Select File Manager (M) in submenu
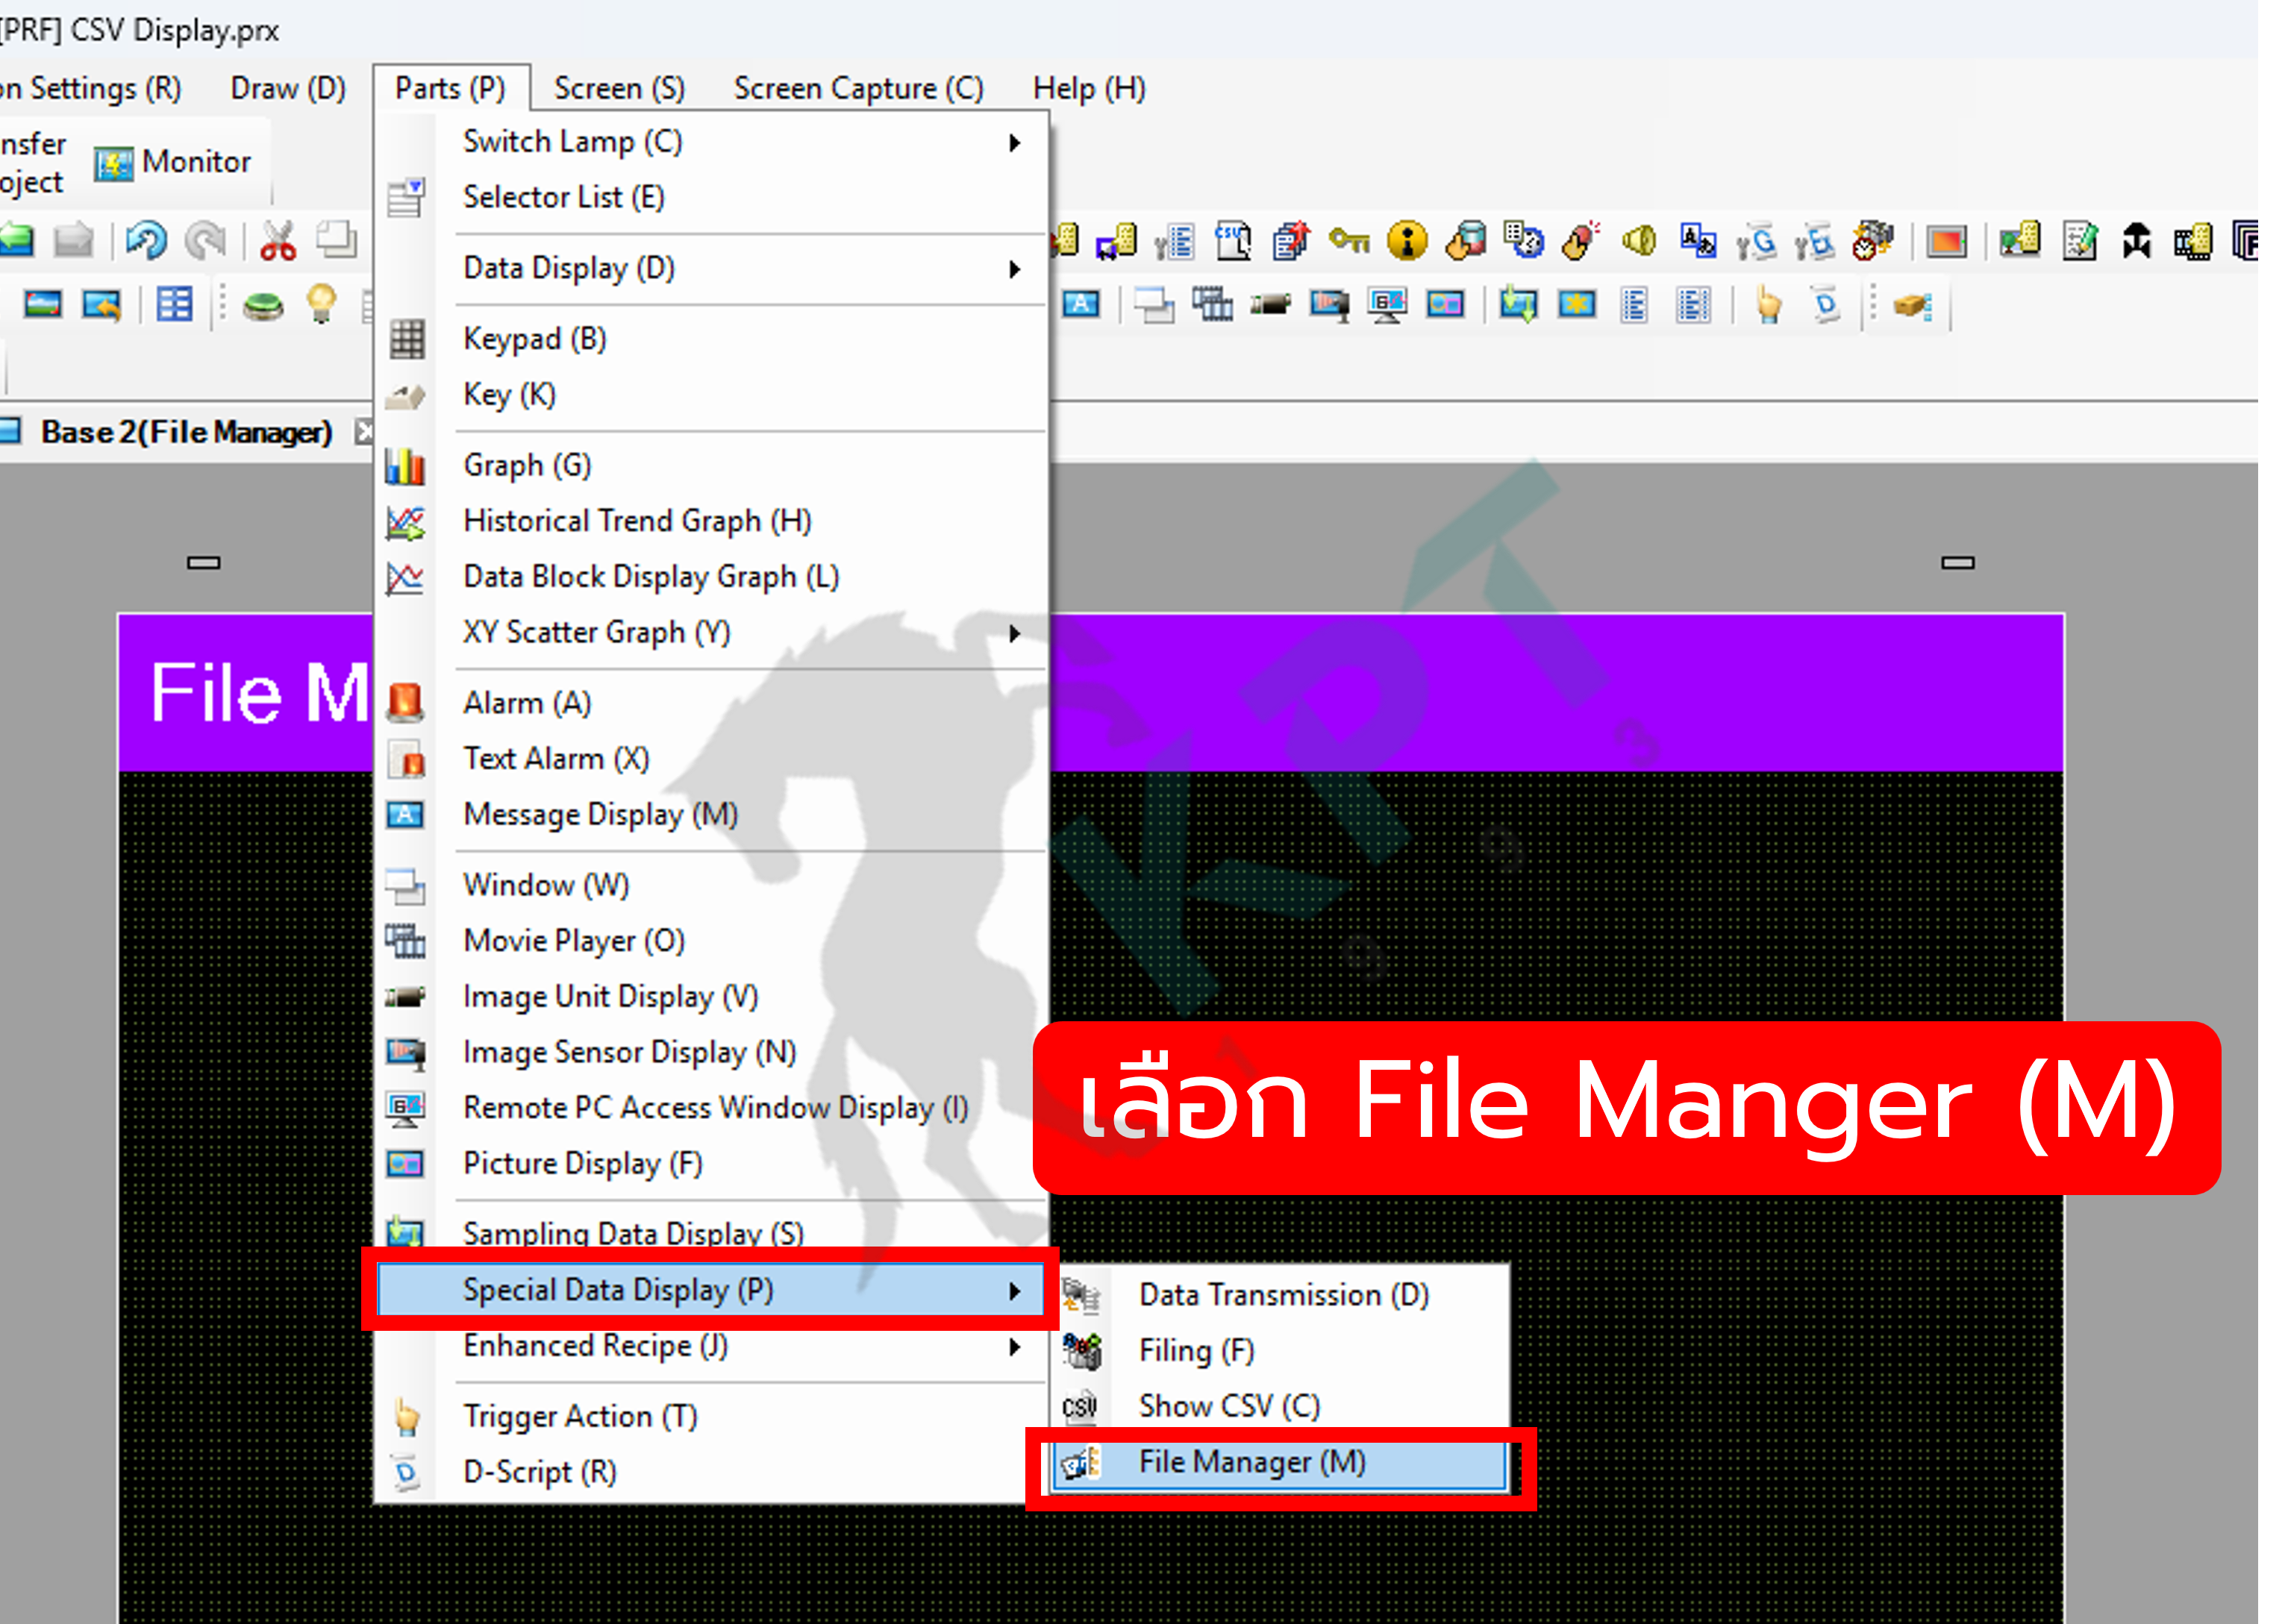Image resolution: width=2285 pixels, height=1624 pixels. [1281, 1463]
